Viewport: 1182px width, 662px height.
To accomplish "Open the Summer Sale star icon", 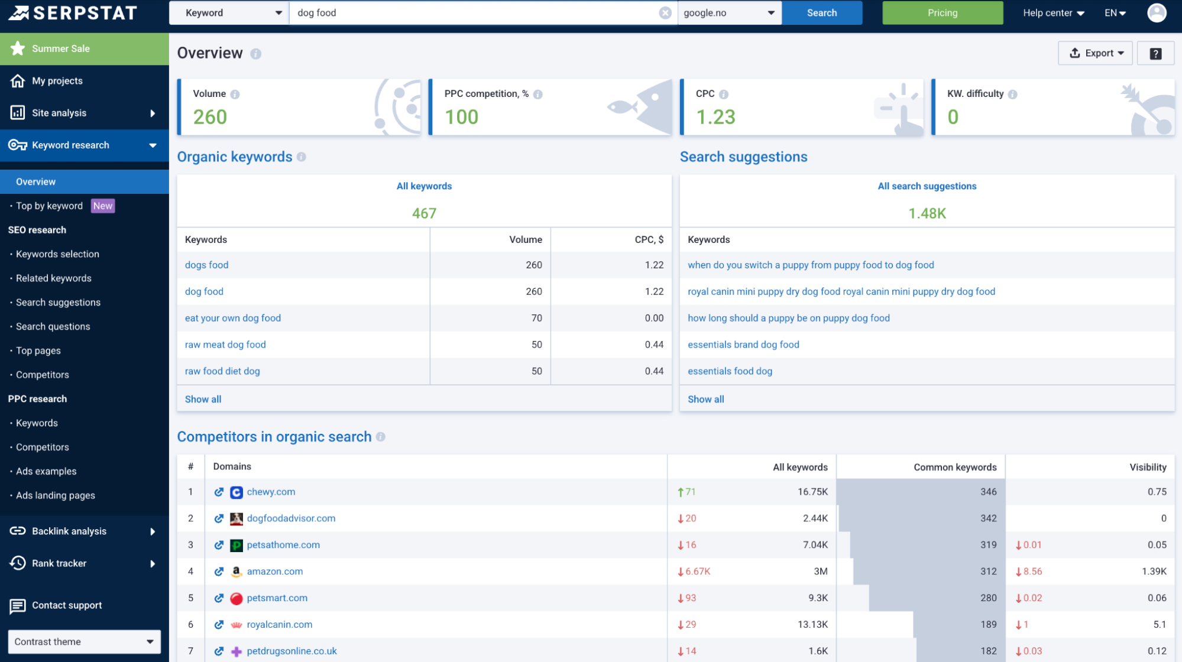I will (18, 48).
